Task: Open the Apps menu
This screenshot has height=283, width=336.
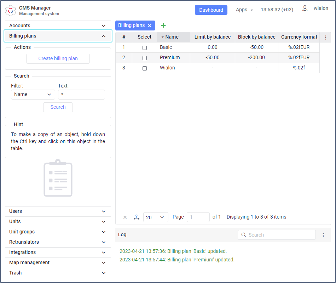Action: [244, 10]
